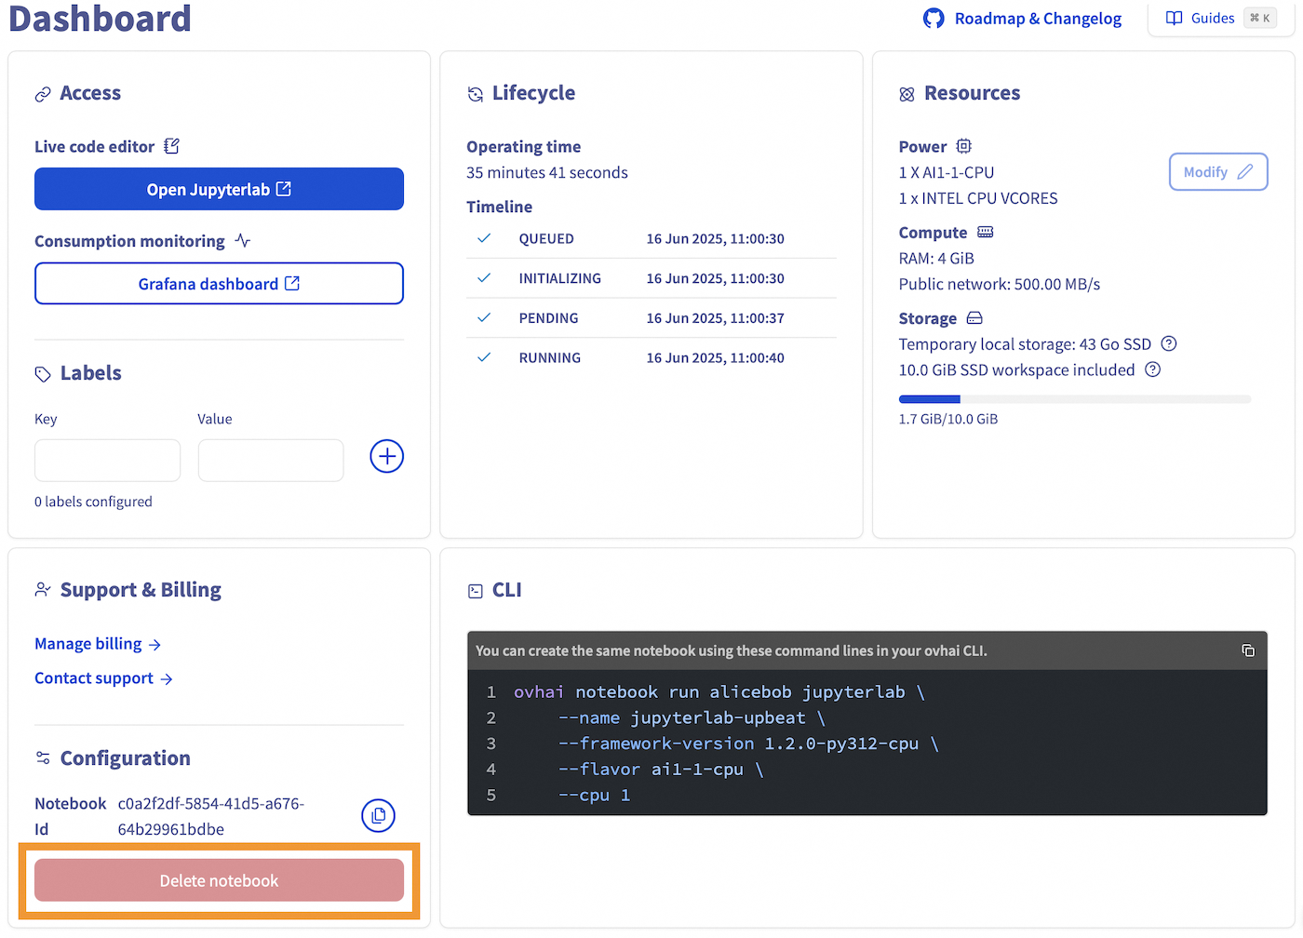The height and width of the screenshot is (938, 1303).
Task: Click the gear icon next to Power
Action: [963, 146]
